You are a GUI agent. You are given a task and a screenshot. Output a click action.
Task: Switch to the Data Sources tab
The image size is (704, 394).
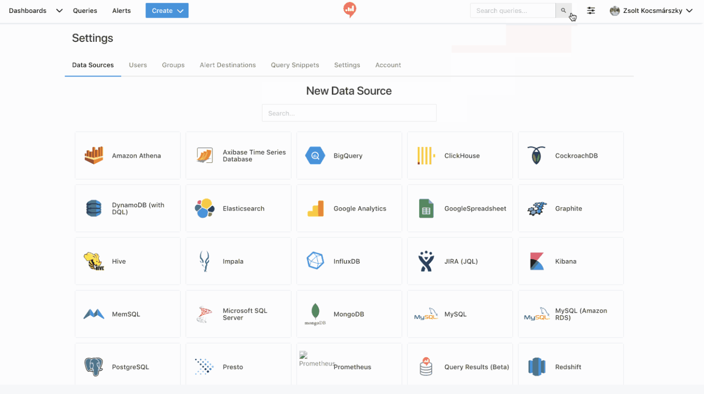[93, 65]
